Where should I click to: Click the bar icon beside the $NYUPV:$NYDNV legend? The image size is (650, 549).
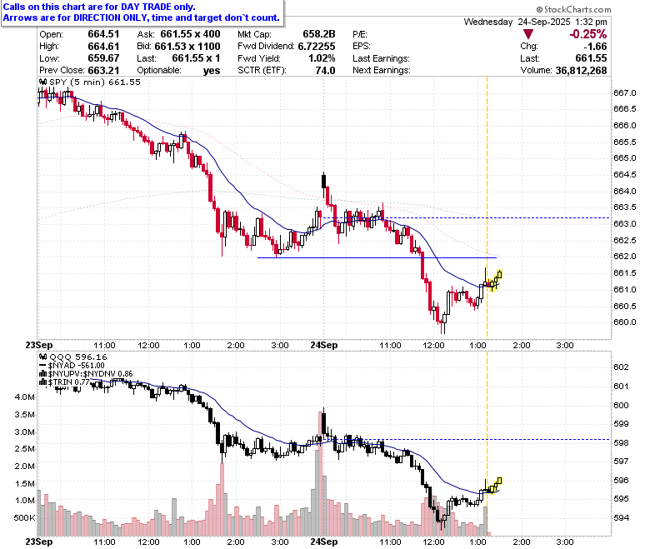[43, 374]
